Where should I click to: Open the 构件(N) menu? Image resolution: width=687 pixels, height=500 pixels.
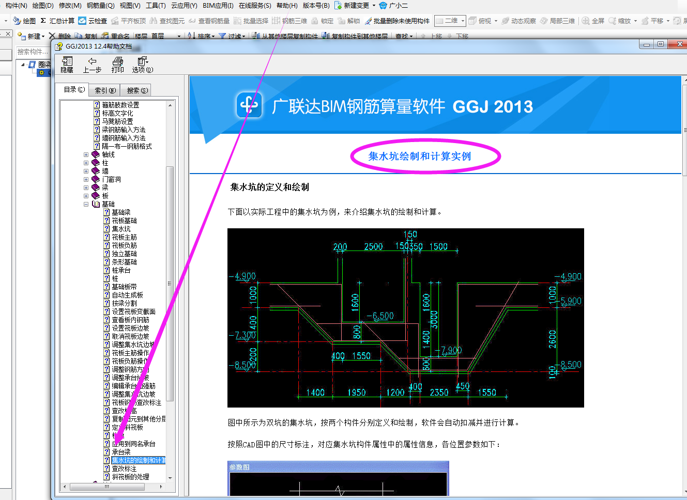[x=16, y=5]
